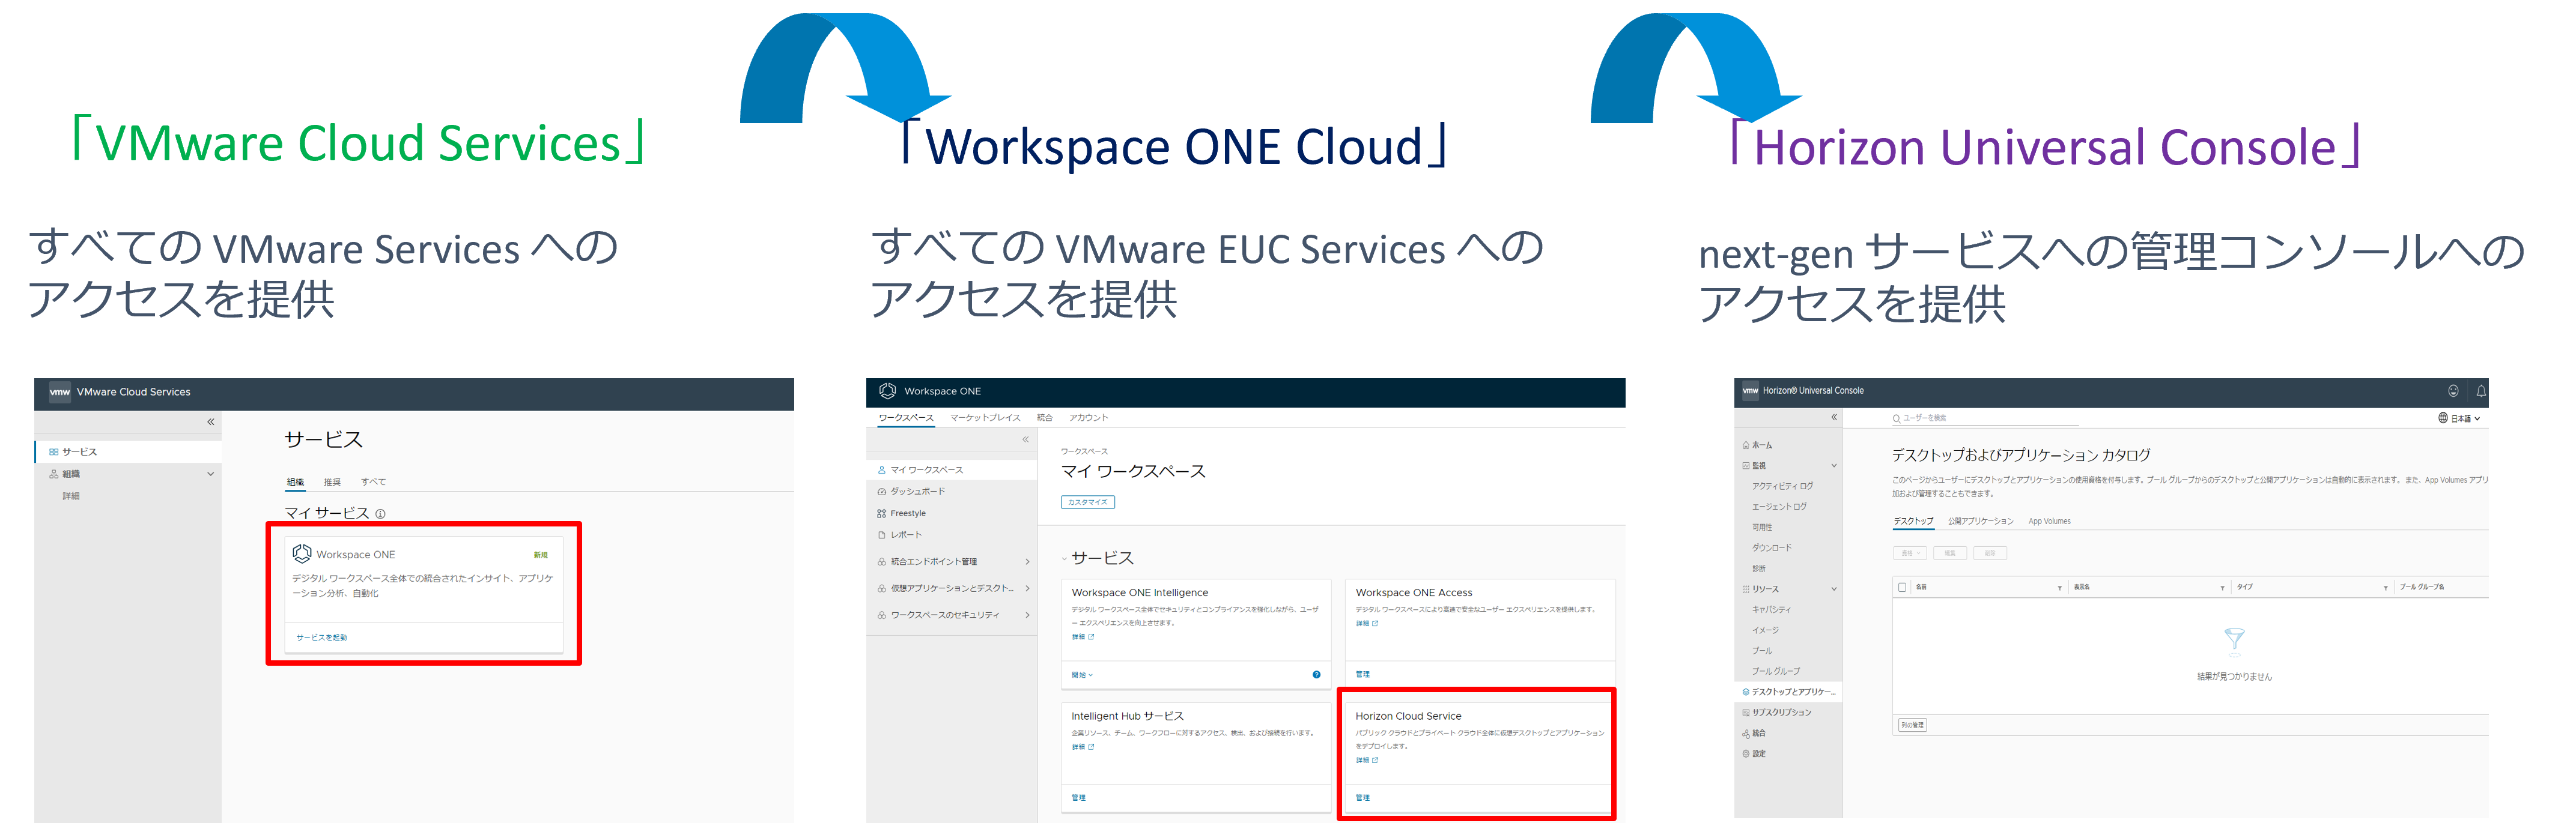The height and width of the screenshot is (823, 2576).
Task: Click 管理 on Horizon Cloud Service card
Action: 1363,798
